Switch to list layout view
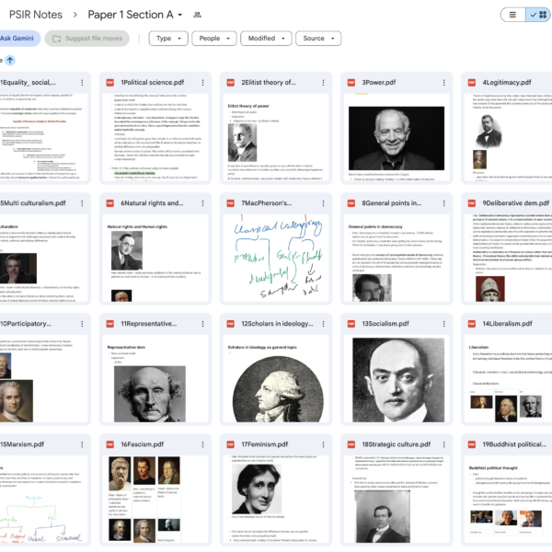This screenshot has width=552, height=552. pyautogui.click(x=513, y=15)
